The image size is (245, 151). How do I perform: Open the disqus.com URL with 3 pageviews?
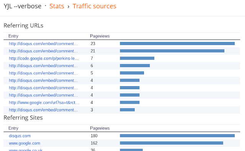click(43, 110)
